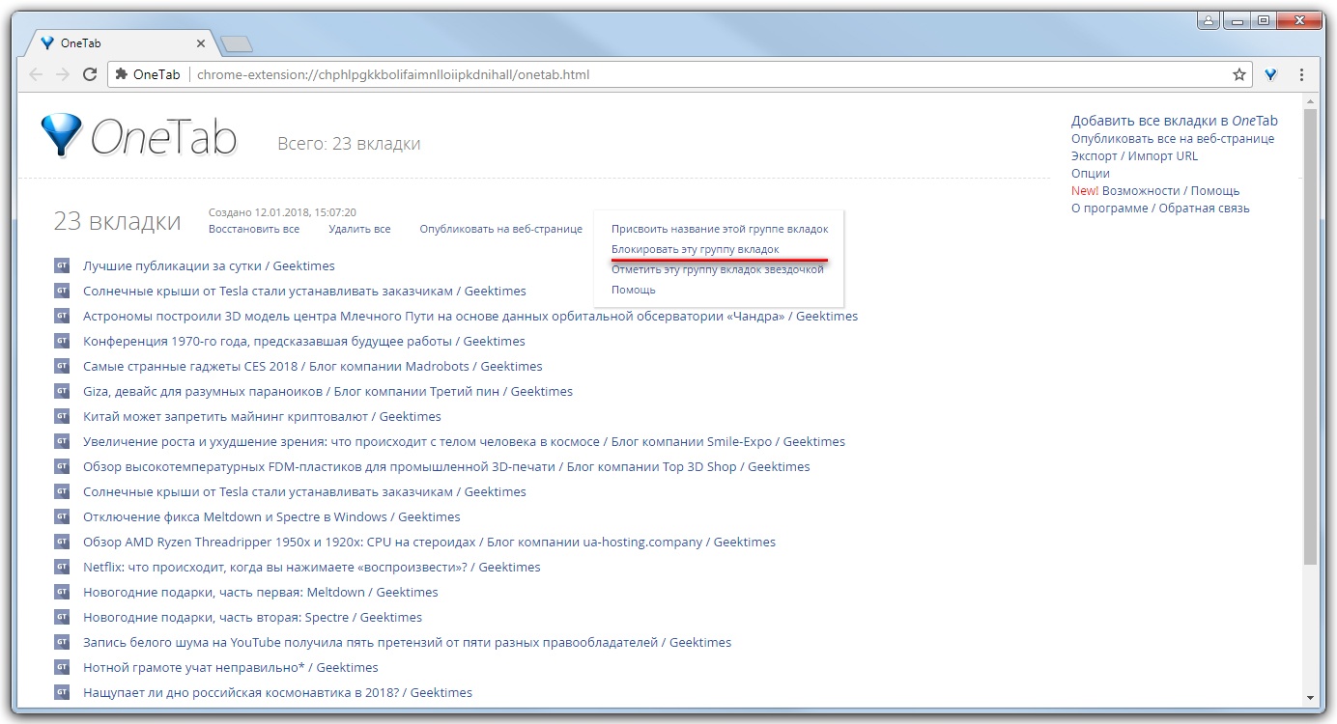Click the scrollbar up arrow
The image size is (1337, 724).
1310,100
